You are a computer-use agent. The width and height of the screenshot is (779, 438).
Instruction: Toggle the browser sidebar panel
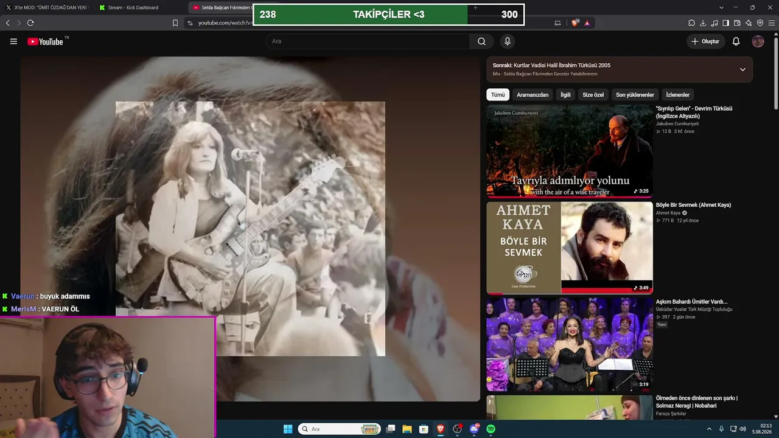725,23
